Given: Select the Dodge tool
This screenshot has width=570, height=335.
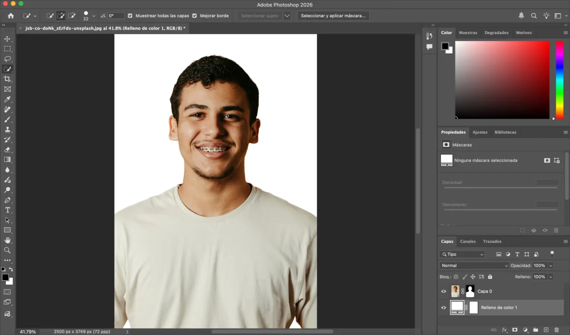Looking at the screenshot, I should [x=7, y=190].
